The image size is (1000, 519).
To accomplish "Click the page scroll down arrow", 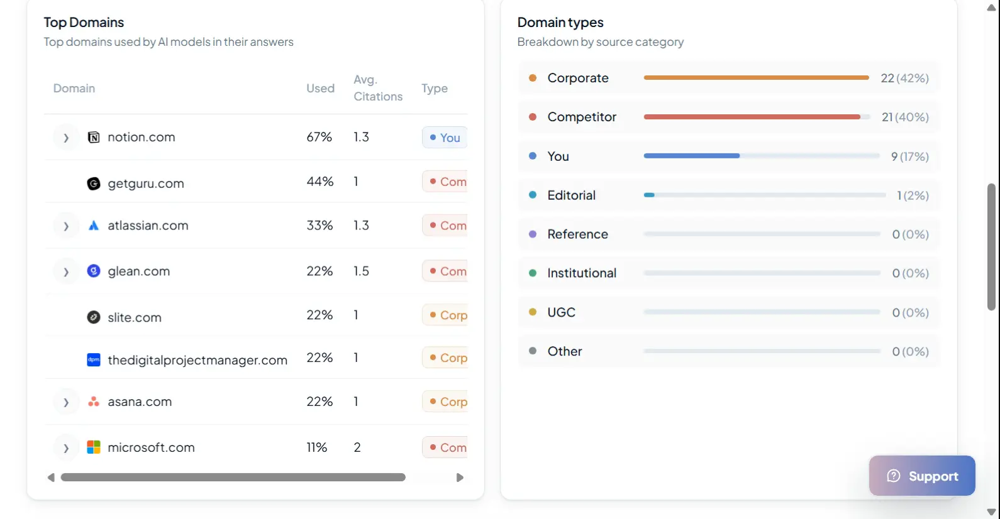I will tap(992, 512).
